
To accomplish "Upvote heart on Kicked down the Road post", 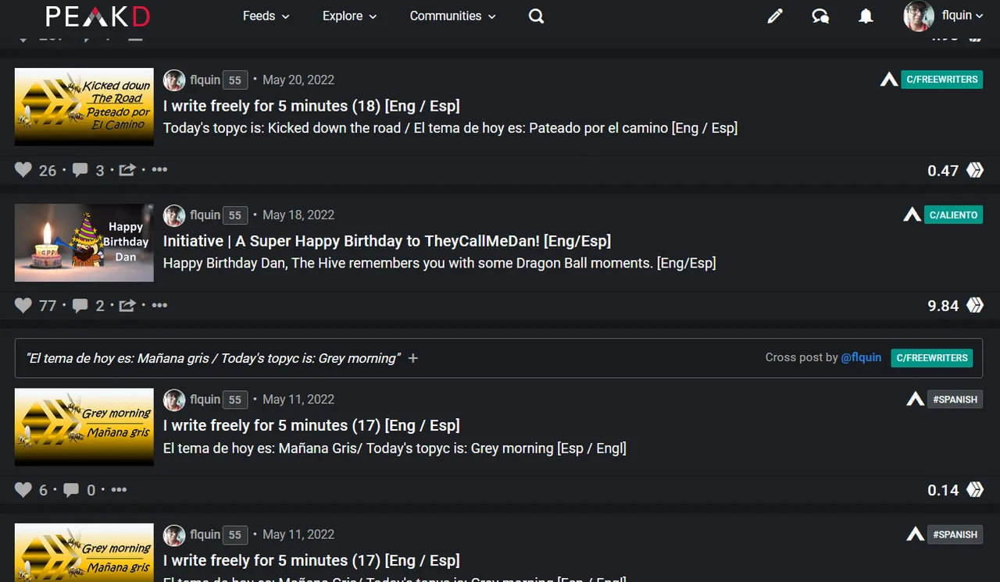I will coord(23,170).
